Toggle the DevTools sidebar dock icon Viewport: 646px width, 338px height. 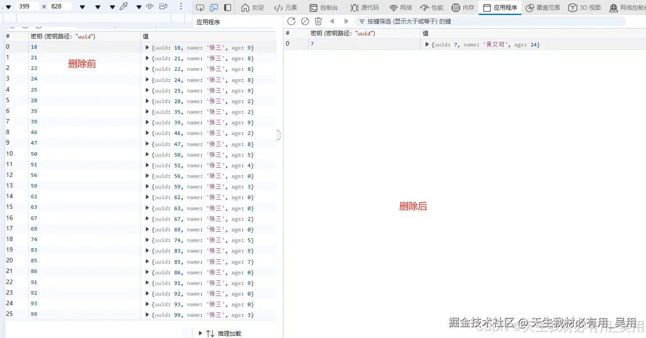pyautogui.click(x=228, y=8)
